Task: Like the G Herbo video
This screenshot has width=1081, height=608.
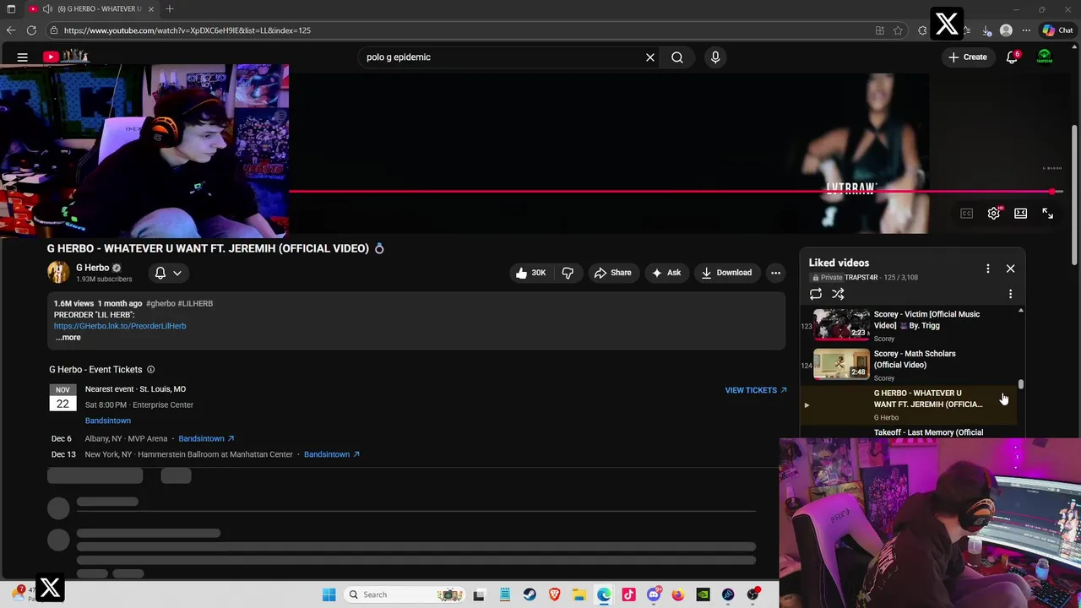Action: pyautogui.click(x=531, y=273)
